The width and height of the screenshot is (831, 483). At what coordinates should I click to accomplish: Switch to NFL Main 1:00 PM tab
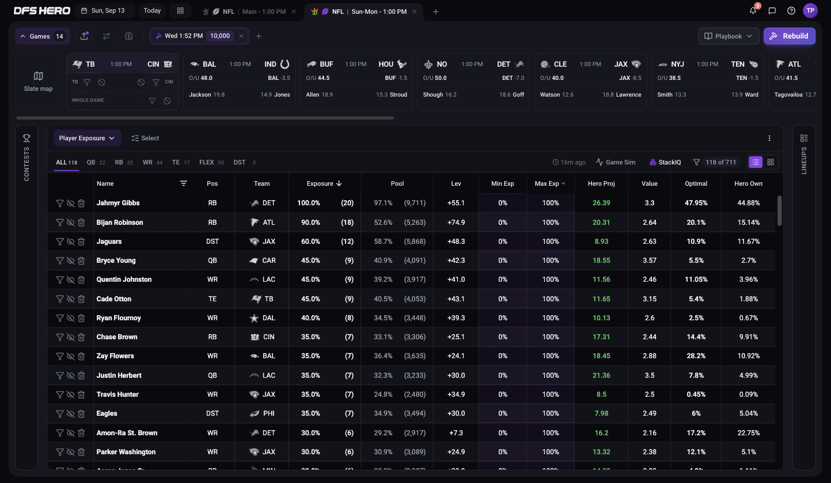pyautogui.click(x=250, y=11)
